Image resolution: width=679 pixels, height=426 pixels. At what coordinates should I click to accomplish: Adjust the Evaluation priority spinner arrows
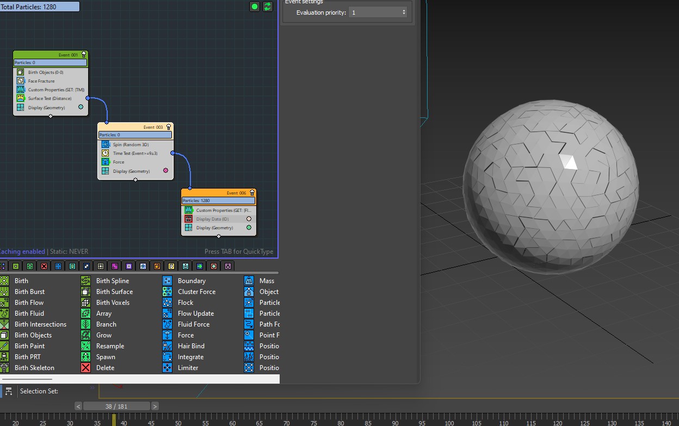point(404,12)
